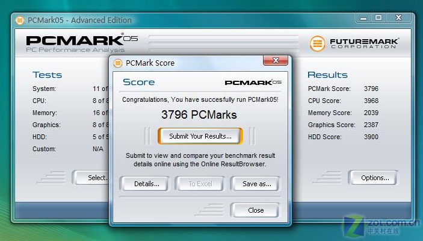
Task: Click the 'Online ResultBrowser' description text
Action: [x=200, y=160]
